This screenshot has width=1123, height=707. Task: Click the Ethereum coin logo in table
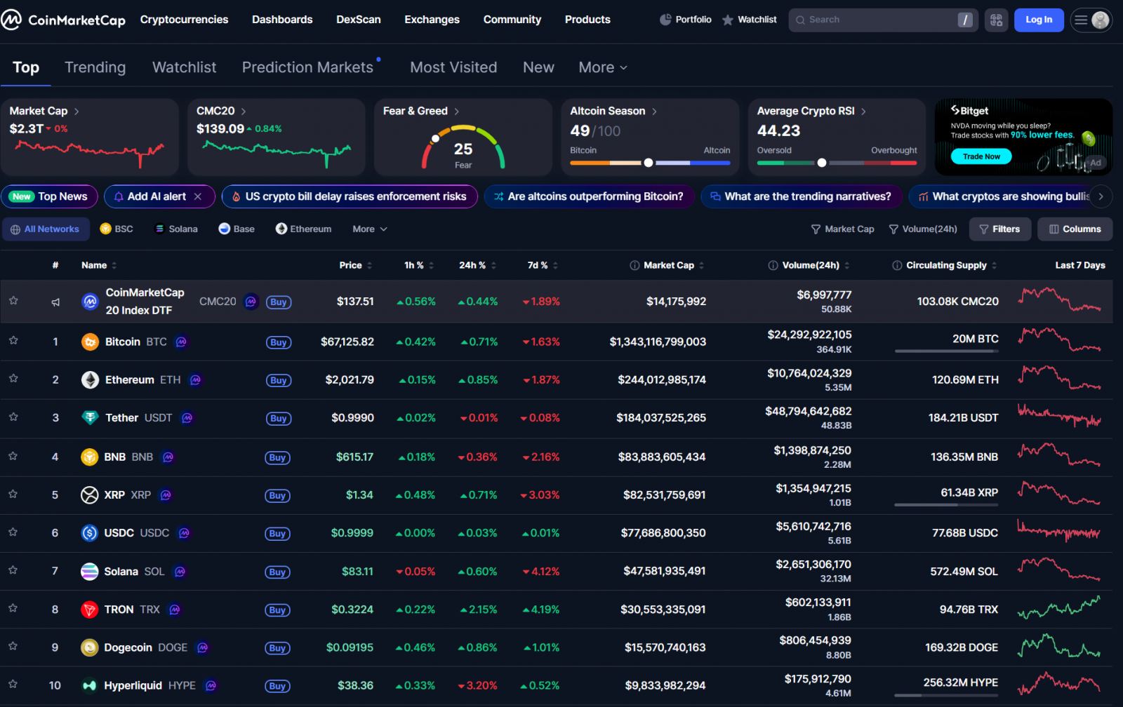tap(90, 380)
